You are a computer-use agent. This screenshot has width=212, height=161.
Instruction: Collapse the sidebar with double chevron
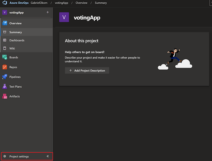click(x=48, y=156)
